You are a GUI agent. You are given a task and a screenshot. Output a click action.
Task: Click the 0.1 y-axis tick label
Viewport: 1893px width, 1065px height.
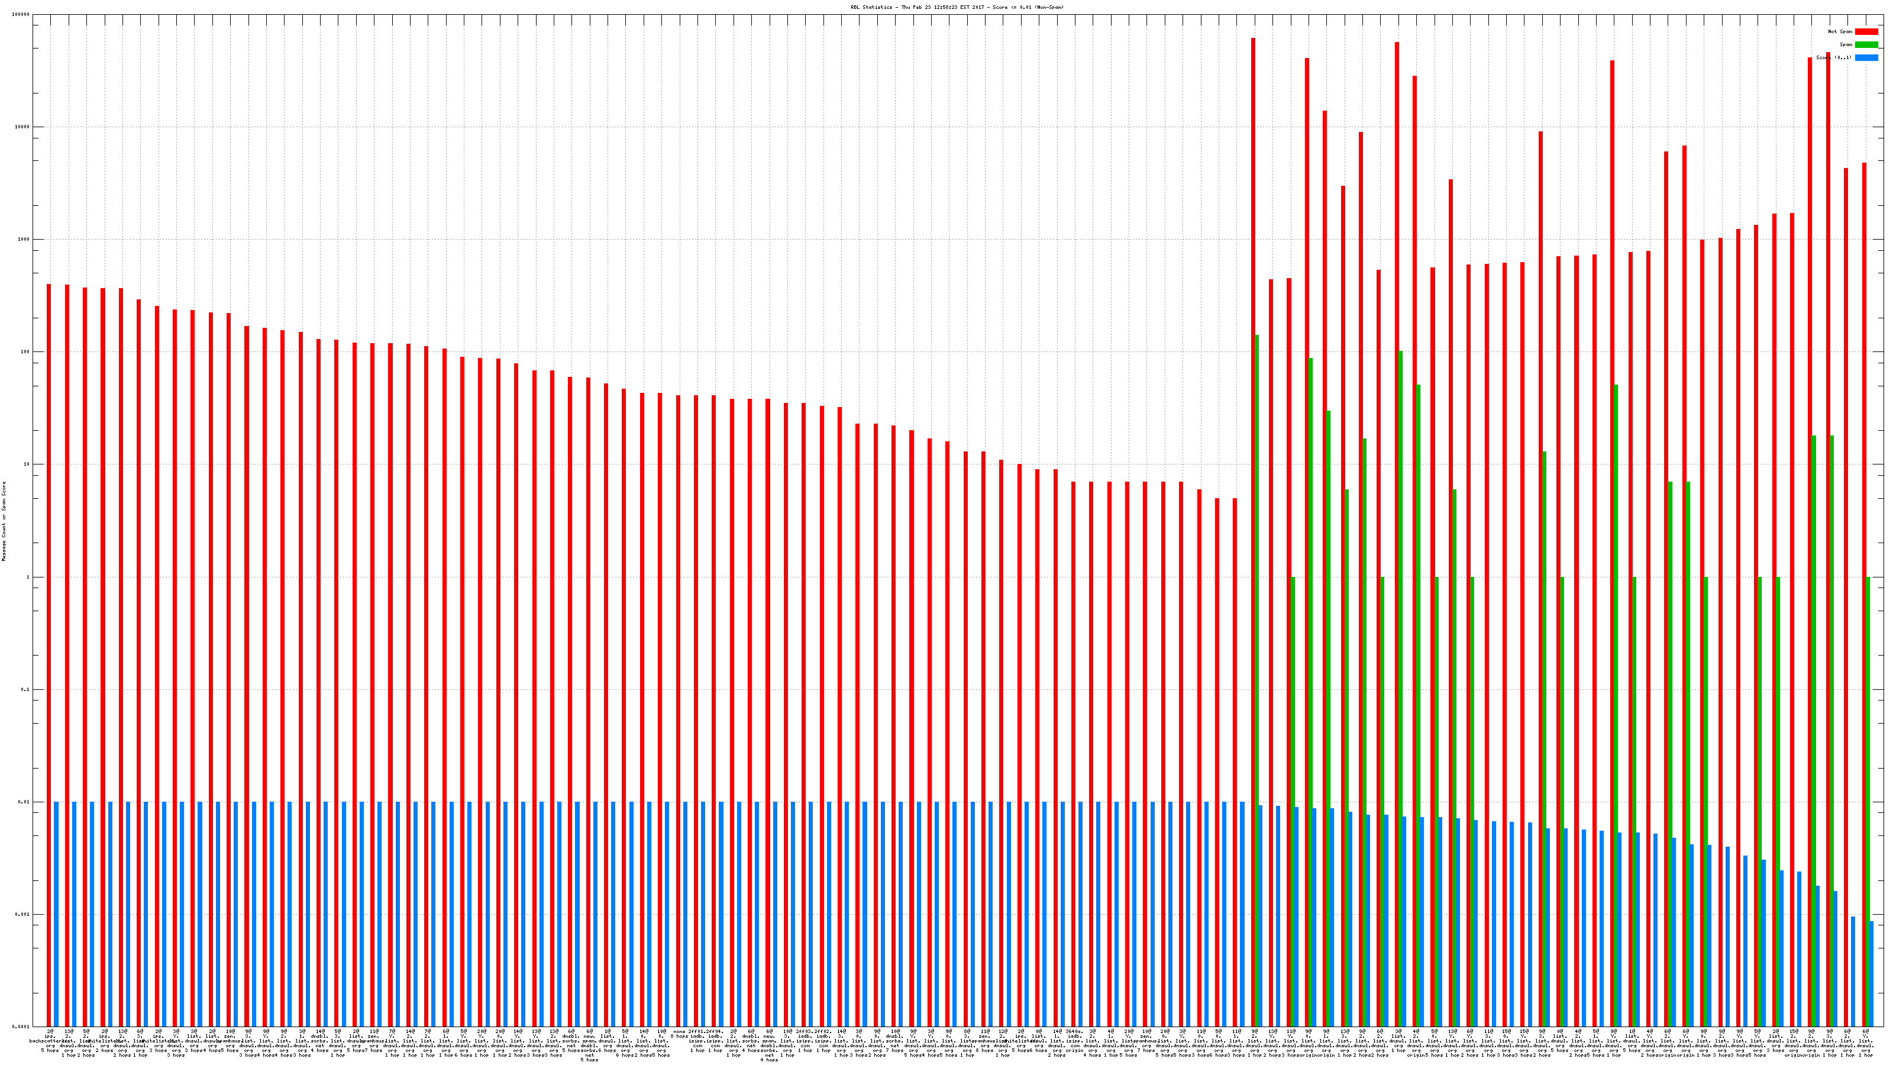coord(25,689)
